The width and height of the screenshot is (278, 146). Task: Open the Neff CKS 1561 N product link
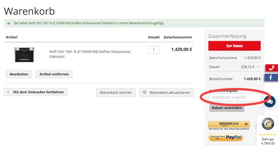pos(90,54)
